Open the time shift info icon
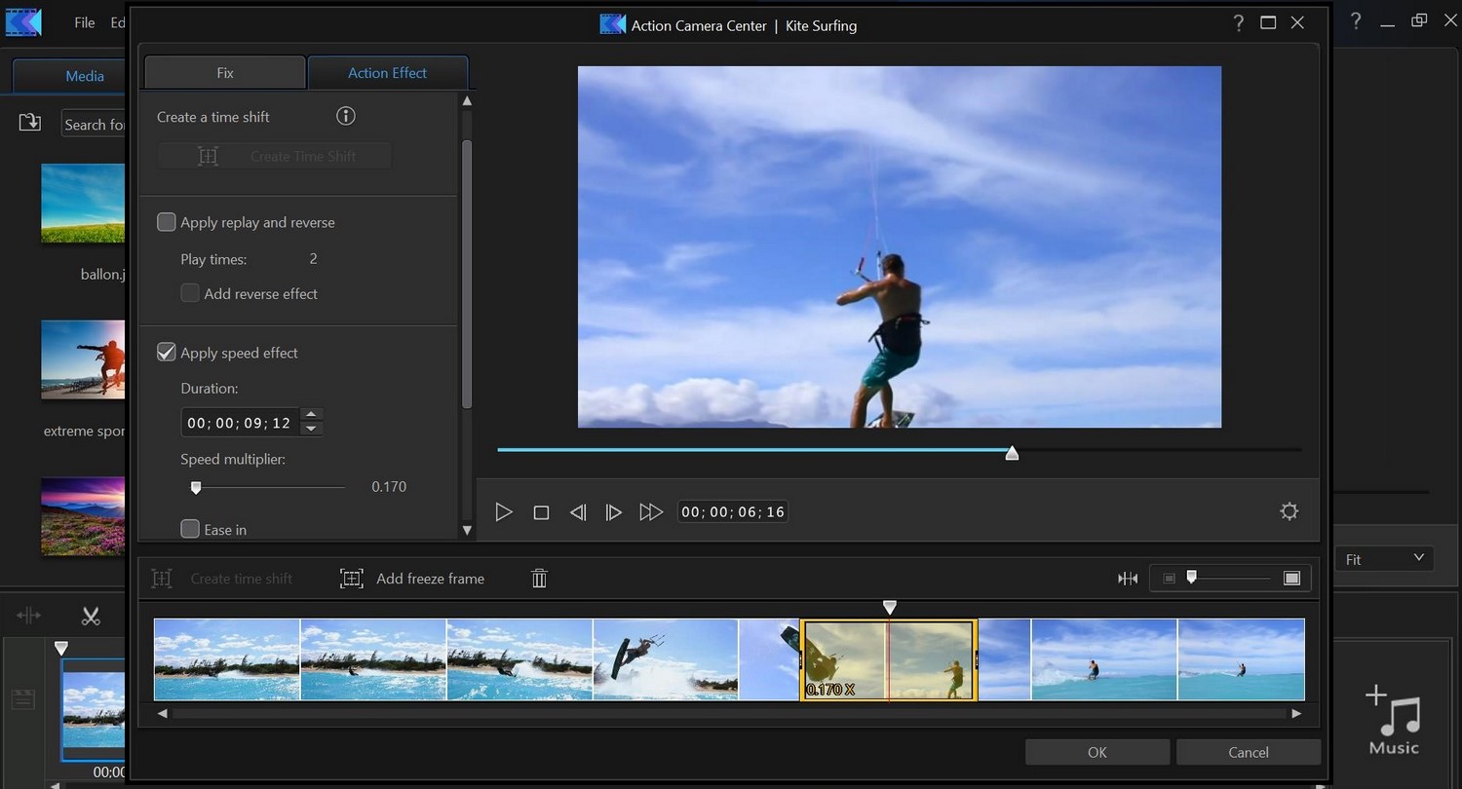The height and width of the screenshot is (789, 1462). click(346, 117)
